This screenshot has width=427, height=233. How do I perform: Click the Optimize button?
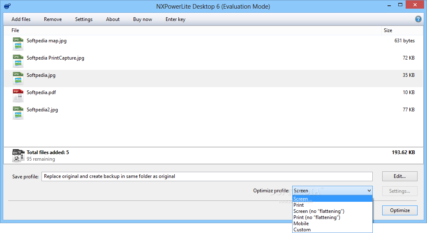(x=399, y=210)
